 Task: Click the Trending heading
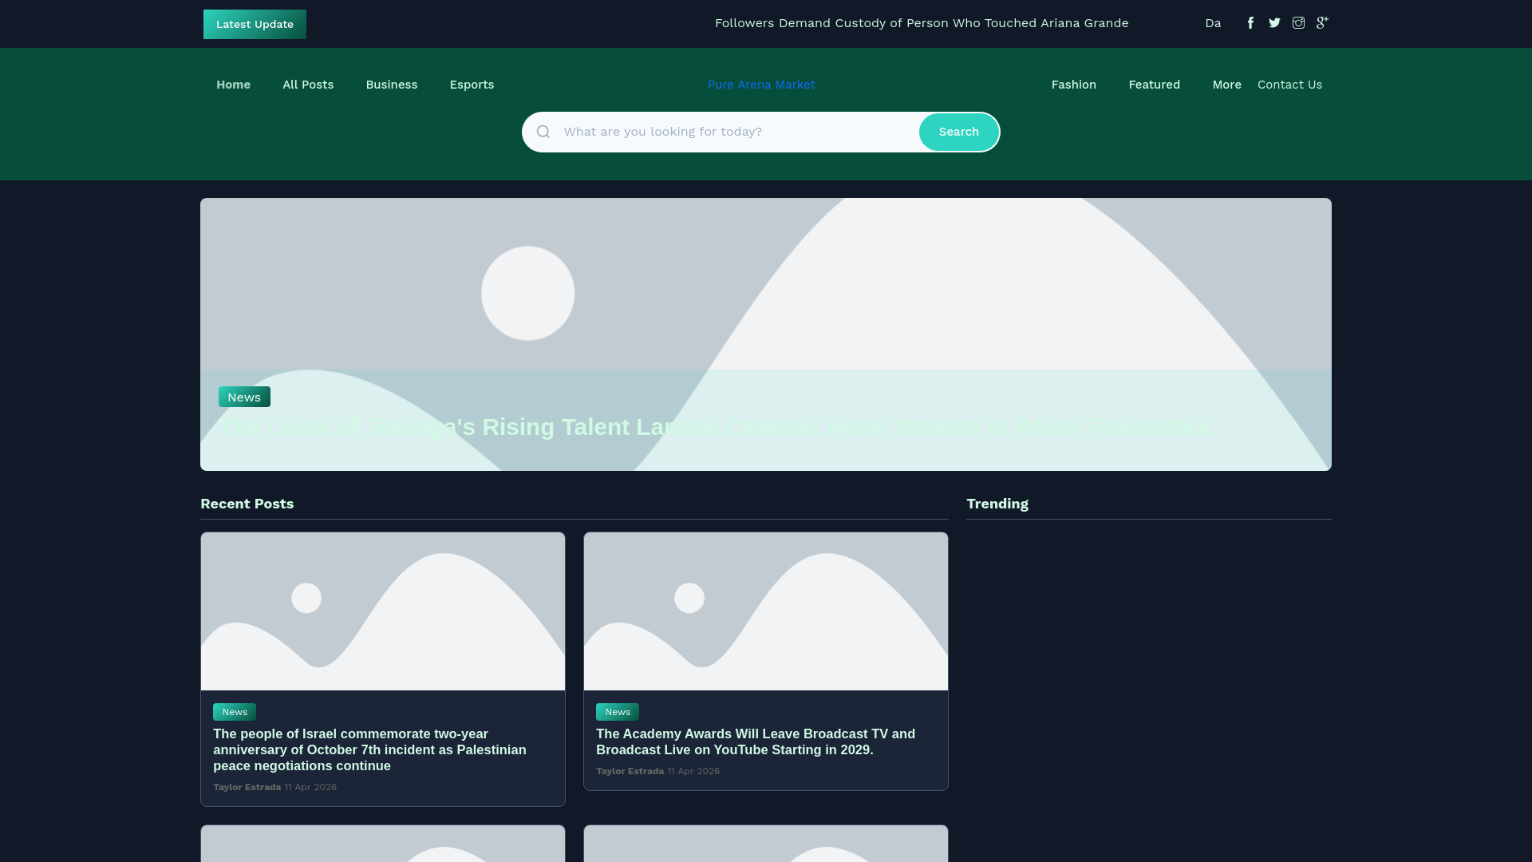tap(997, 504)
